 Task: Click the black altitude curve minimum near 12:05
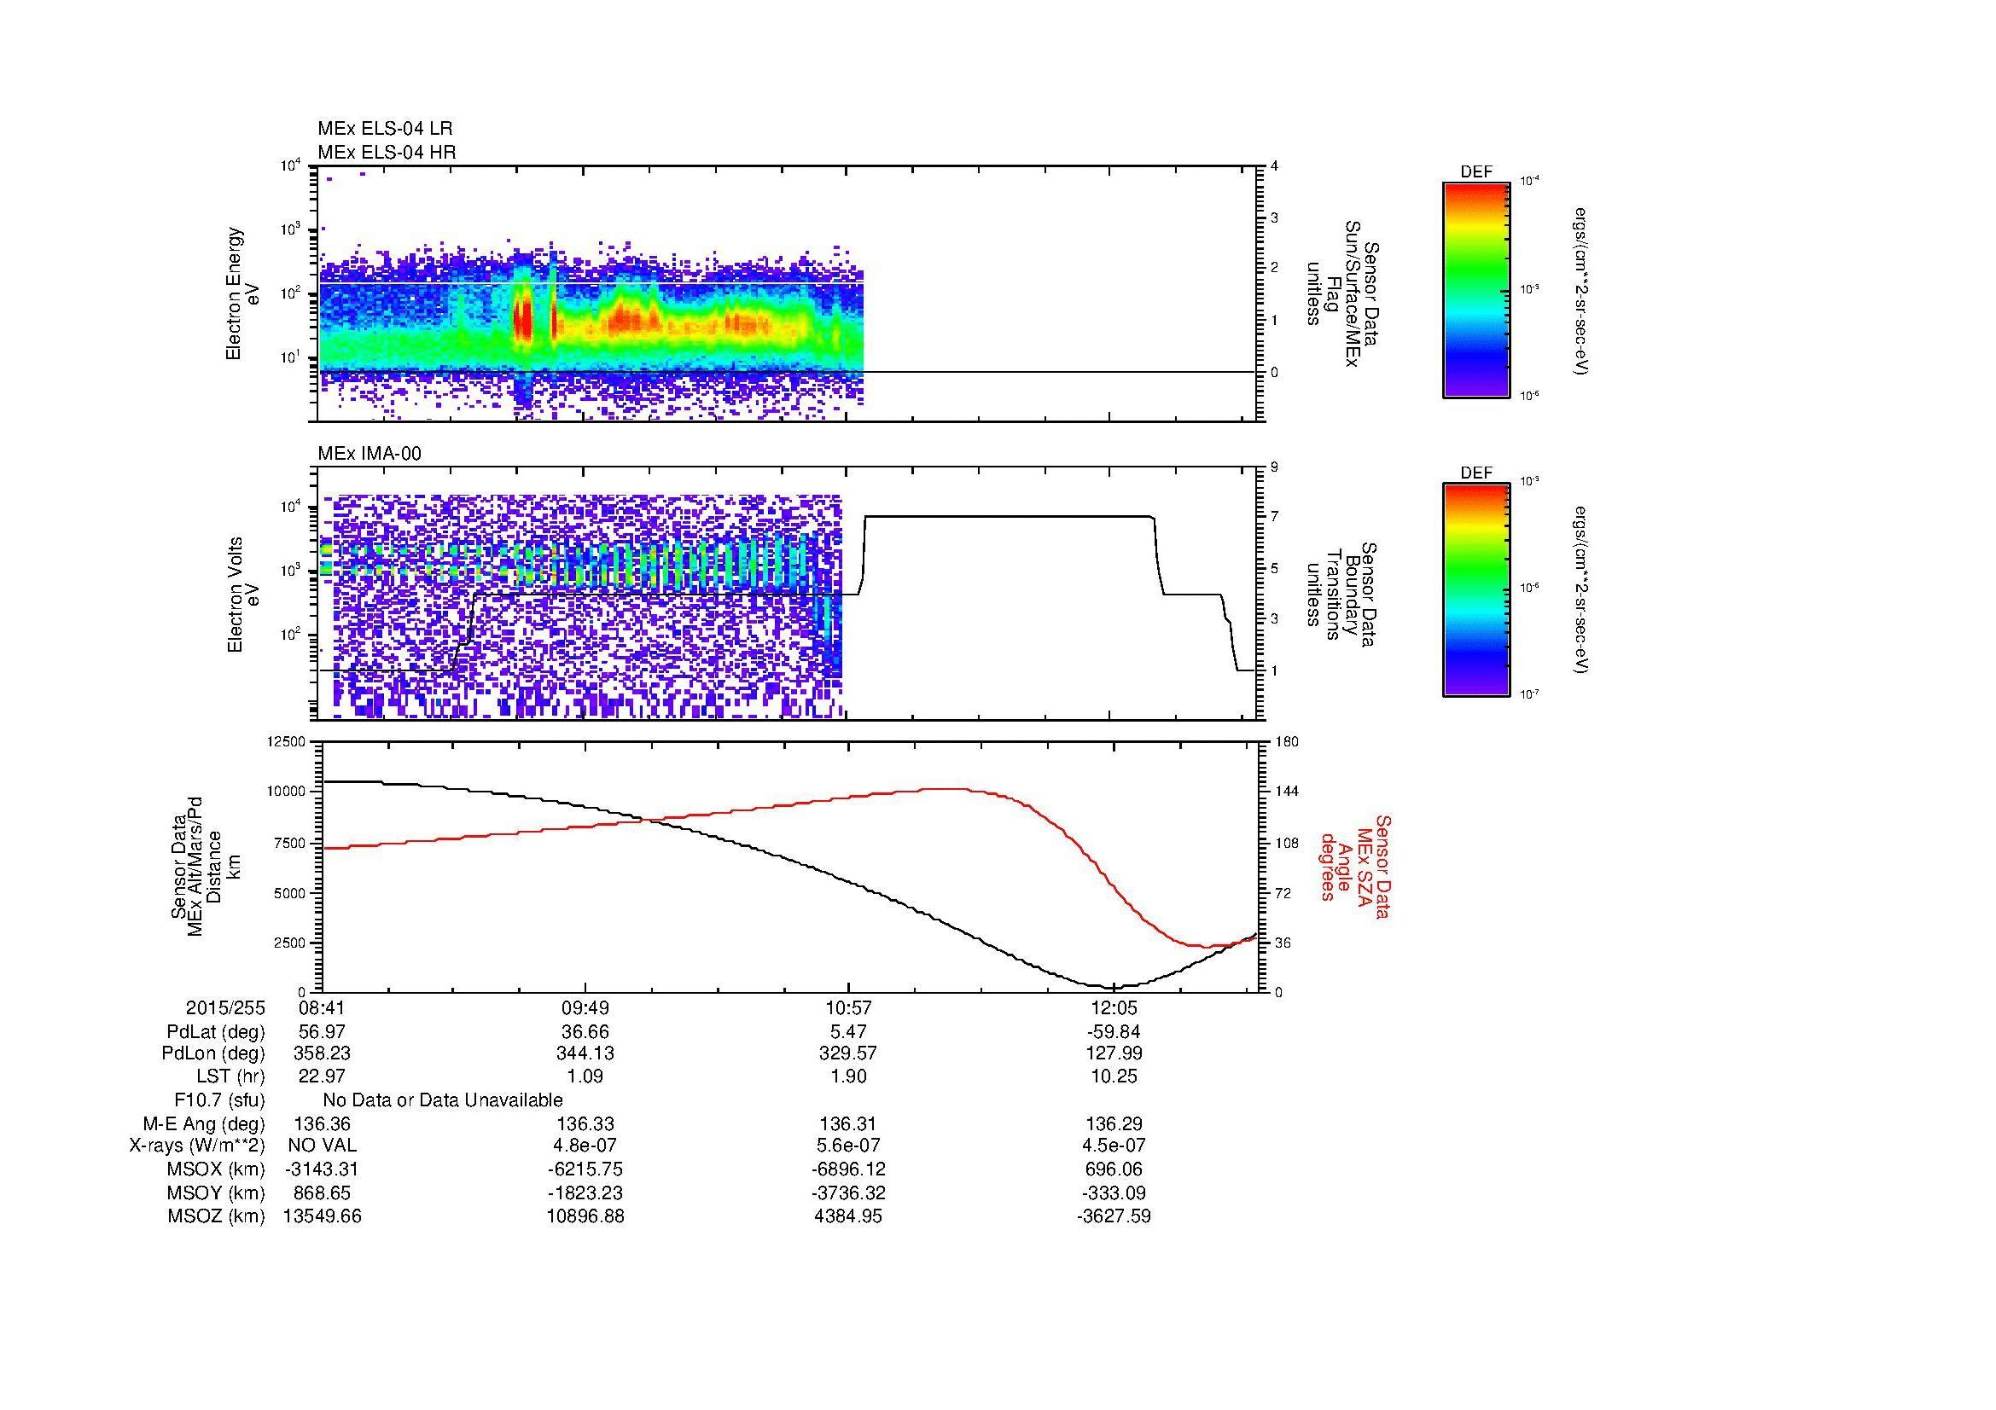coord(1114,986)
